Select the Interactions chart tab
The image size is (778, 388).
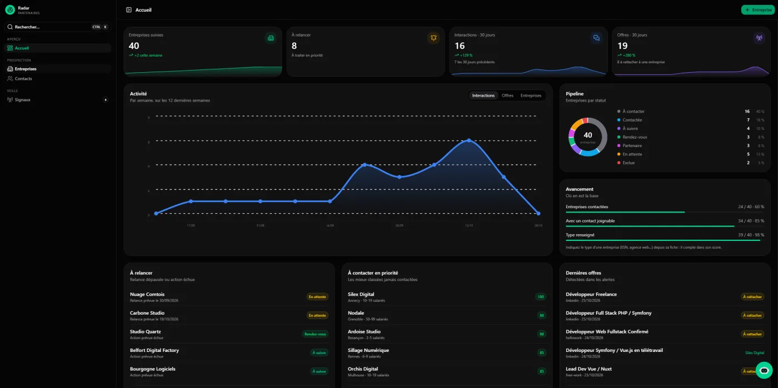click(x=483, y=95)
